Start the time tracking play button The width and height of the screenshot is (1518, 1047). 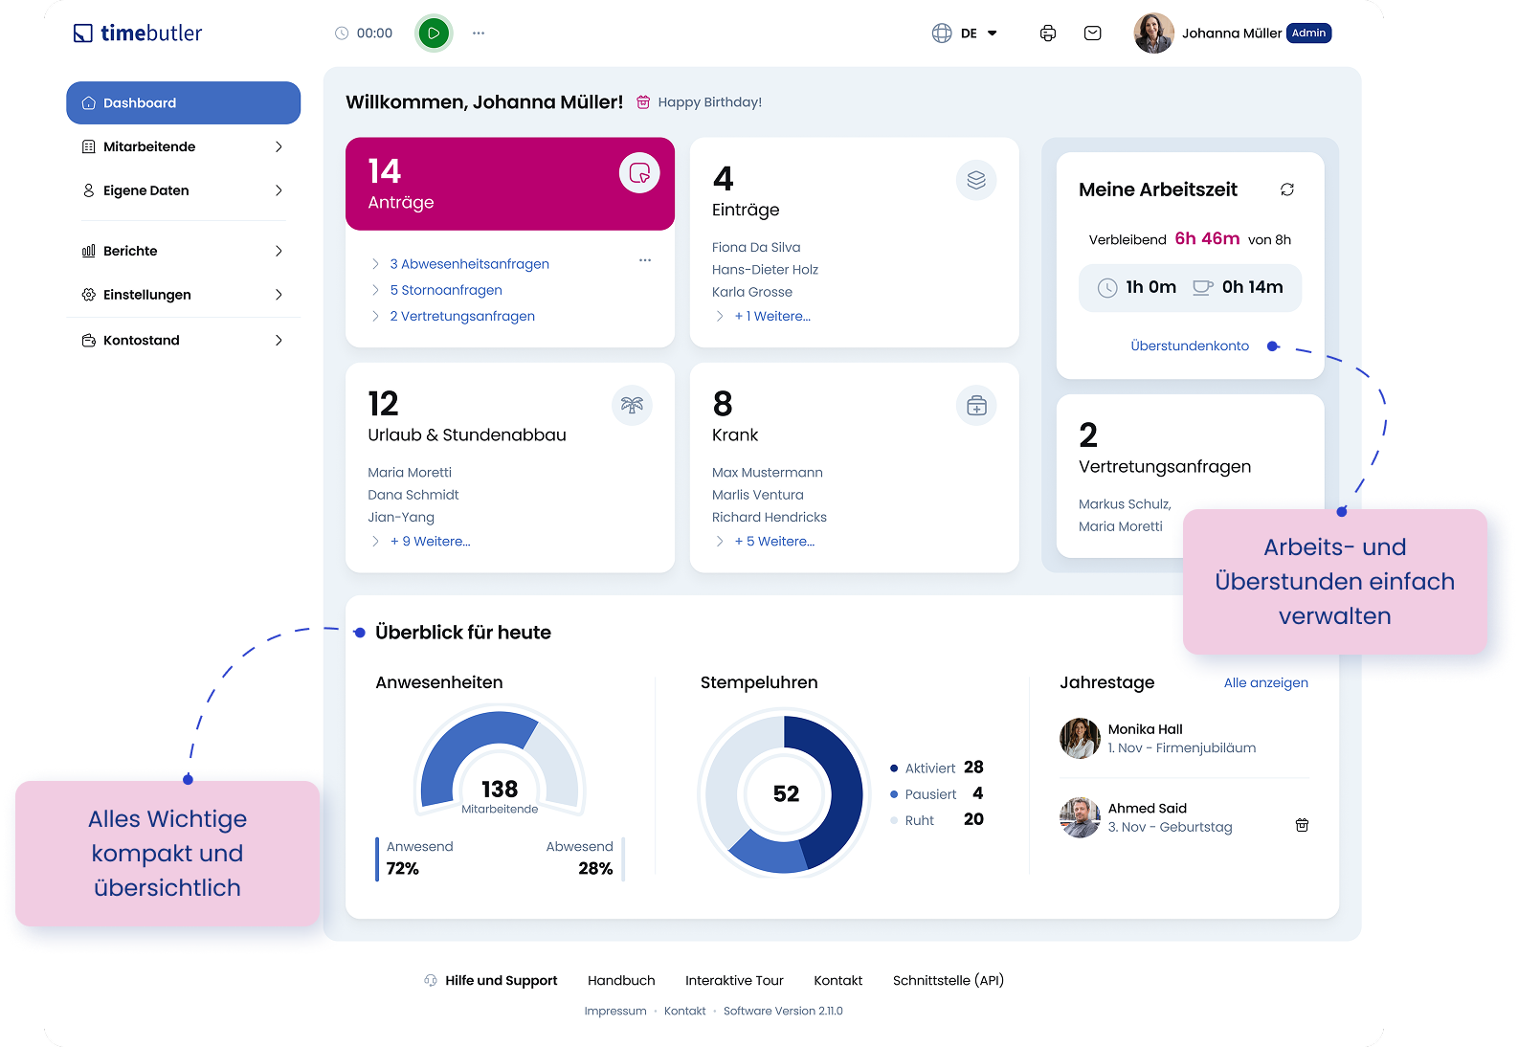(434, 33)
